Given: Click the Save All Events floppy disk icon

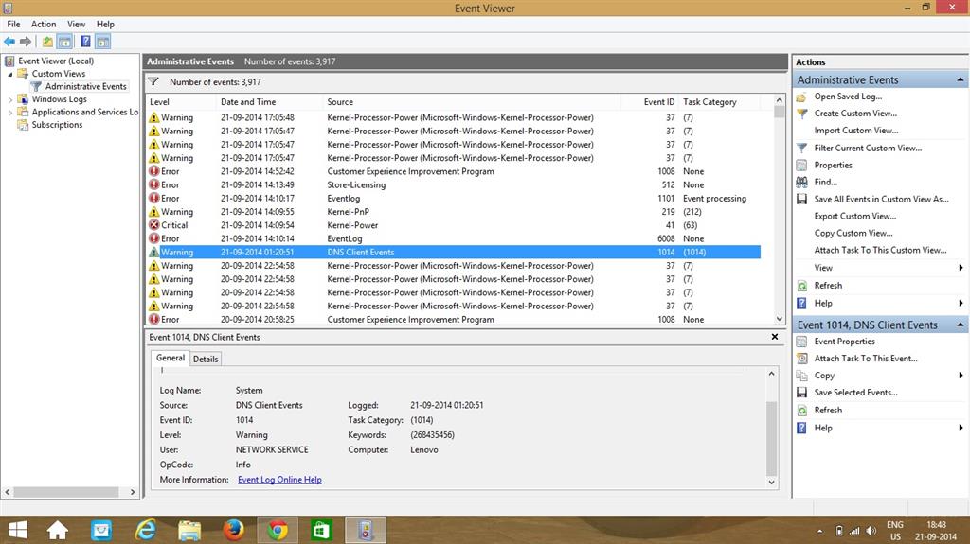Looking at the screenshot, I should click(801, 199).
